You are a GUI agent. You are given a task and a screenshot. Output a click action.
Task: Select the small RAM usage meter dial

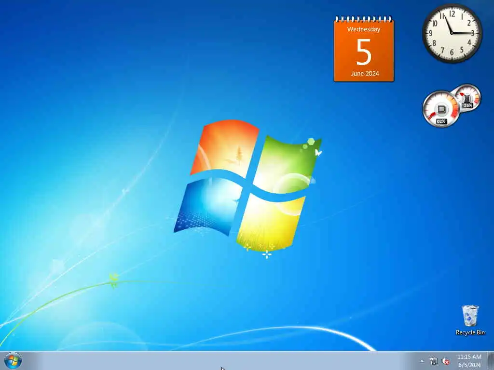pyautogui.click(x=467, y=98)
